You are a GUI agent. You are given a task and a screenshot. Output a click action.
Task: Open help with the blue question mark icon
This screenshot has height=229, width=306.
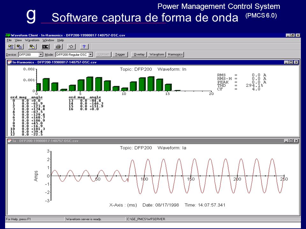click(84, 47)
